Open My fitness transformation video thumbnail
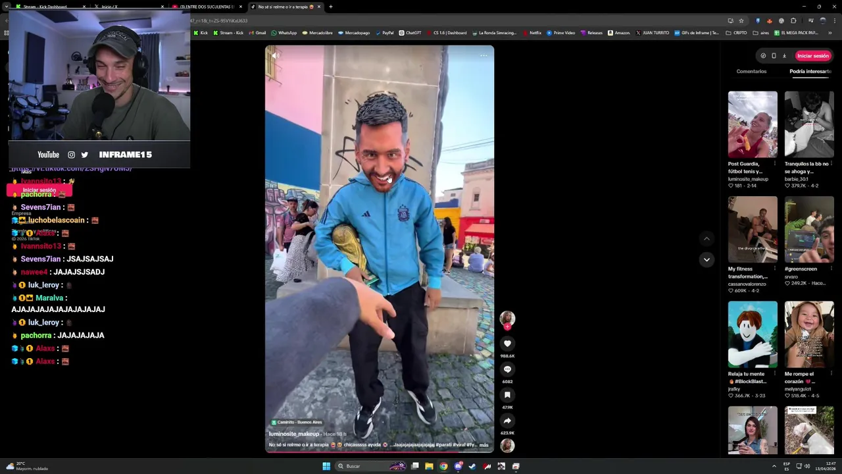The image size is (842, 474). point(753,230)
